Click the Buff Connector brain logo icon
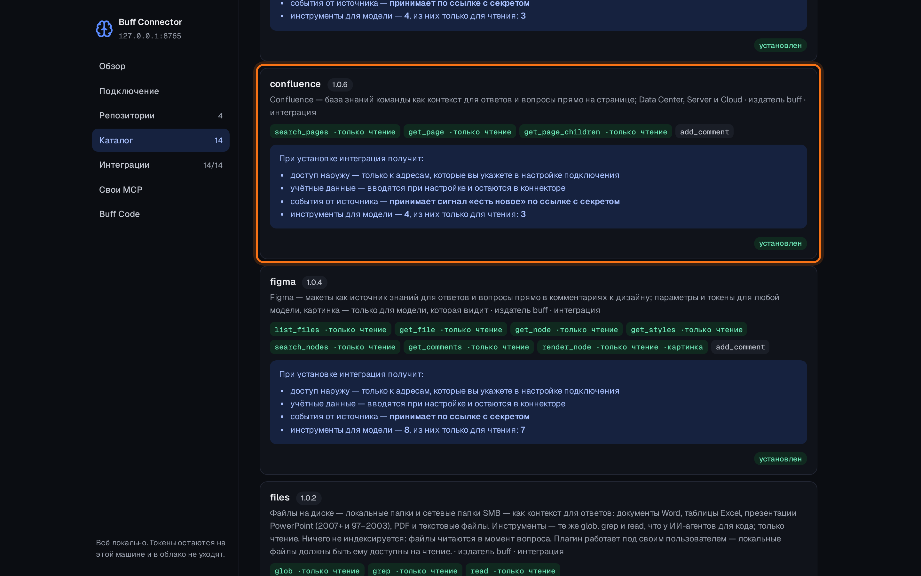Image resolution: width=921 pixels, height=576 pixels. (104, 28)
